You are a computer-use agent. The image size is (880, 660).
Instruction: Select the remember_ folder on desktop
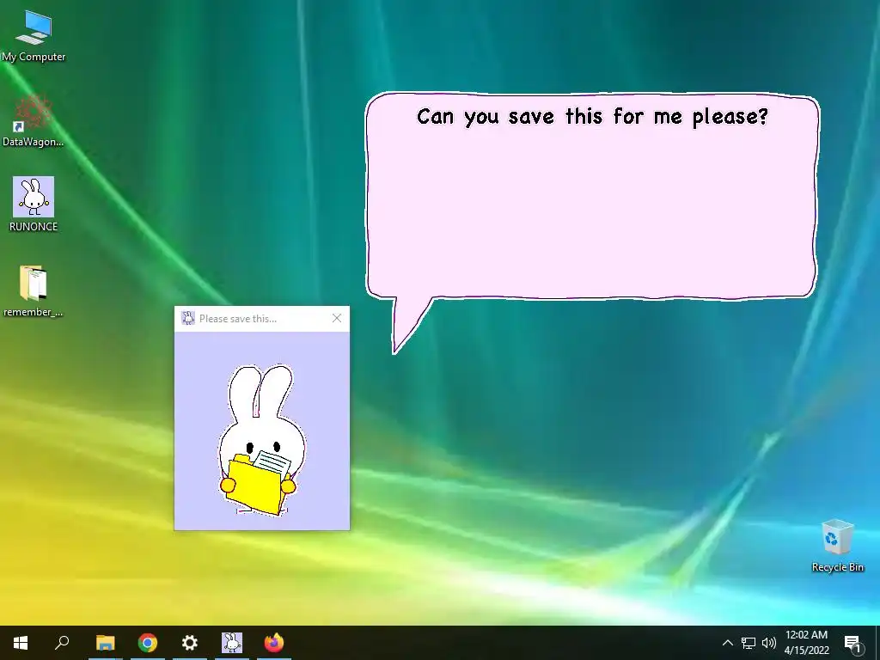tap(34, 290)
